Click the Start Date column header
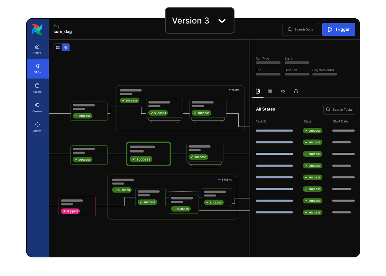Image resolution: width=386 pixels, height=276 pixels. 340,121
